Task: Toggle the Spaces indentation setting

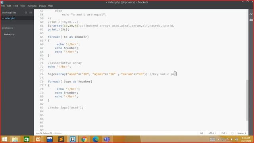Action: (x=241, y=133)
